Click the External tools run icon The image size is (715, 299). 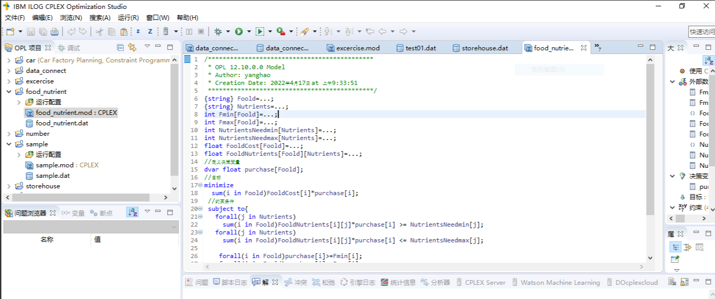[x=280, y=31]
